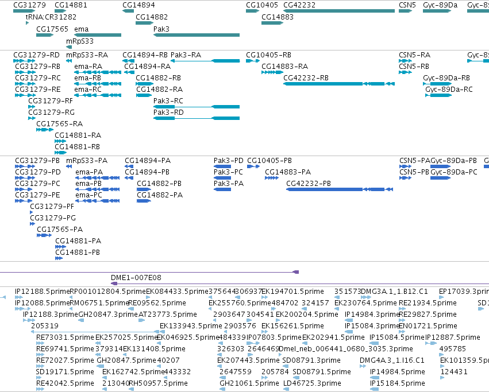This screenshot has width=489, height=392.
Task: Click the IP15184.5prime EST feature
Action: pos(374,389)
